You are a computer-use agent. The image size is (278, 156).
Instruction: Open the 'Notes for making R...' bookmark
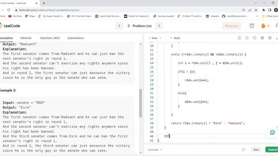(137, 16)
